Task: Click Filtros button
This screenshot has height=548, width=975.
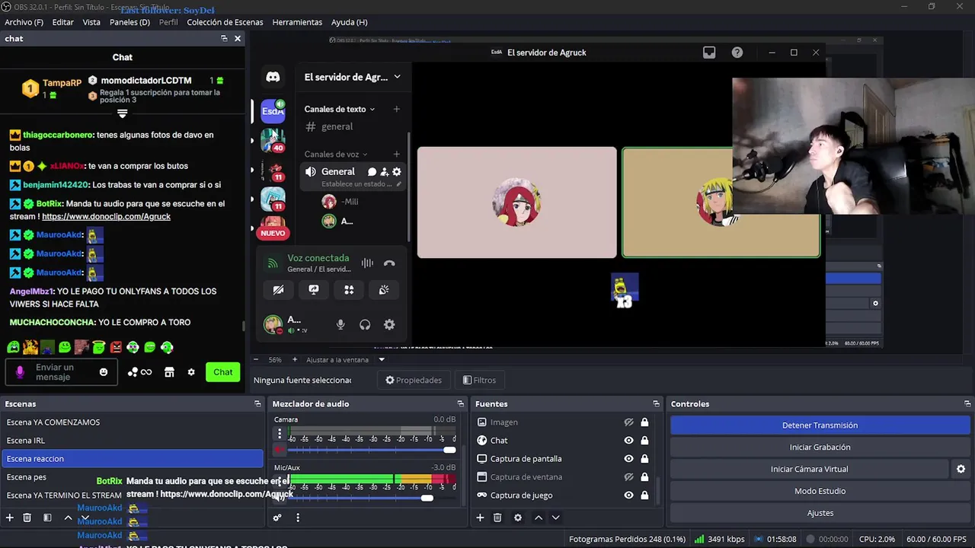Action: [479, 380]
